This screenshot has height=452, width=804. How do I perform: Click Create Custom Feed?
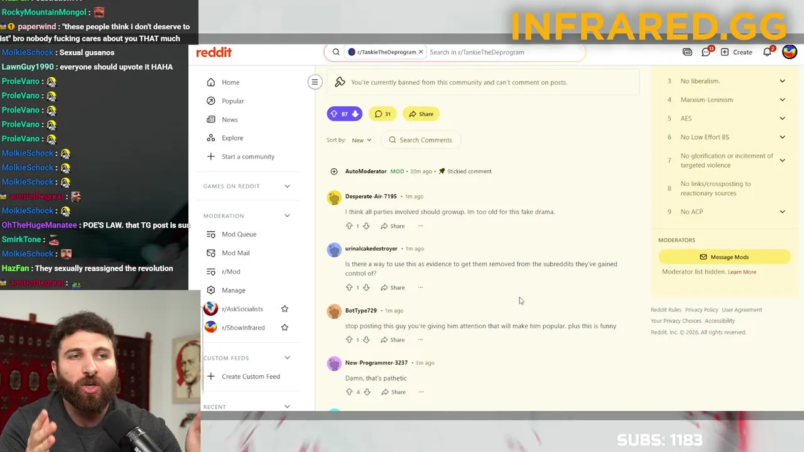click(250, 377)
